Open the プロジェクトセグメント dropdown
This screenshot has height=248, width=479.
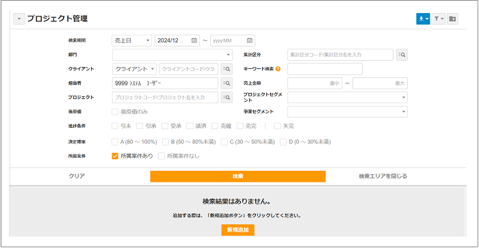pyautogui.click(x=348, y=97)
